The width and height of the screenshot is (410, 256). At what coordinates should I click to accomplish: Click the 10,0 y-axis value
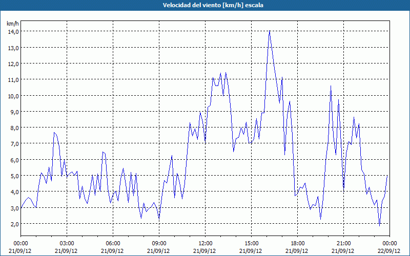(x=13, y=96)
